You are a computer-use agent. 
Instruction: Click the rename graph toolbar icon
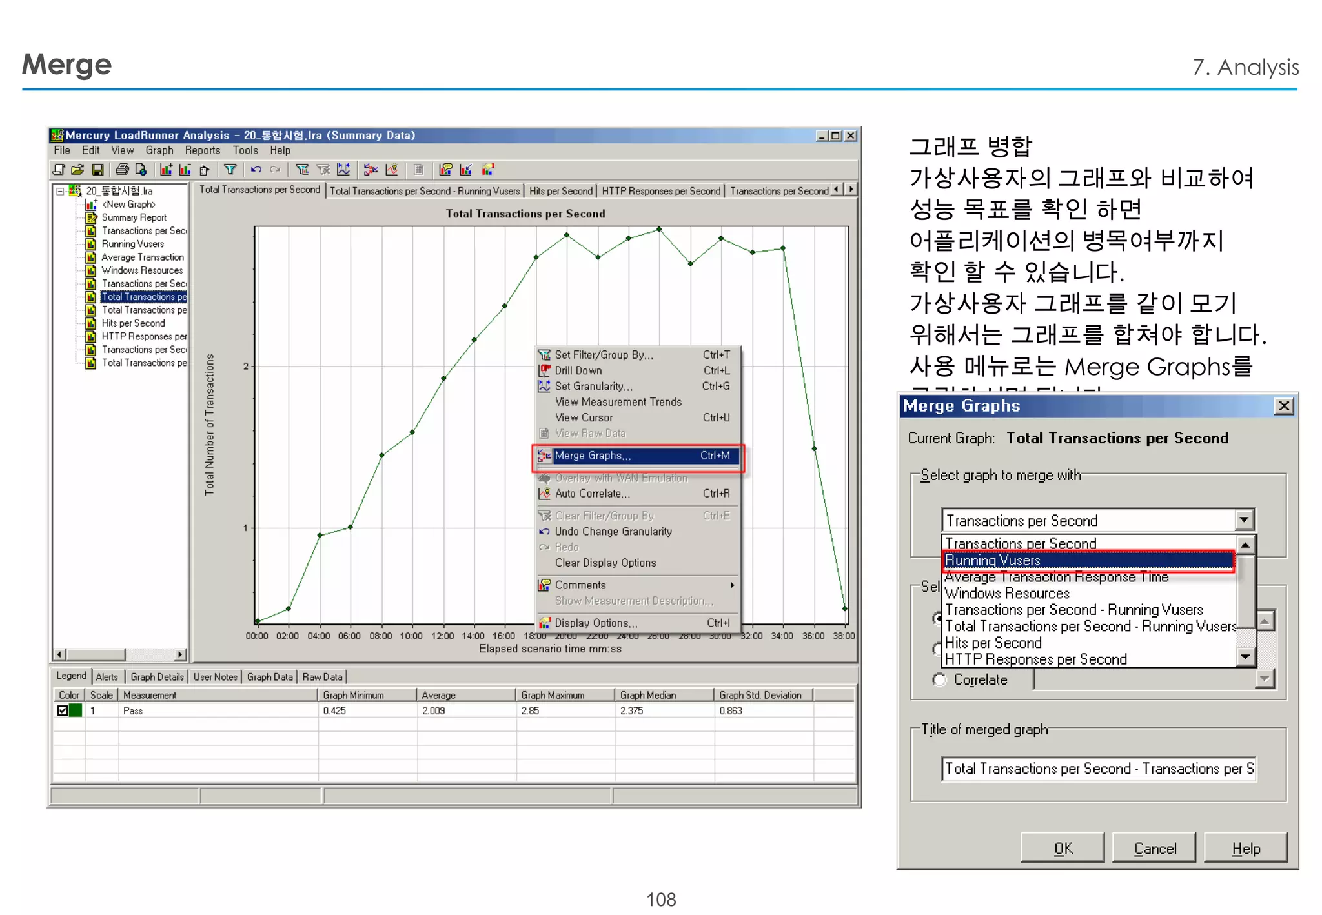coord(205,170)
